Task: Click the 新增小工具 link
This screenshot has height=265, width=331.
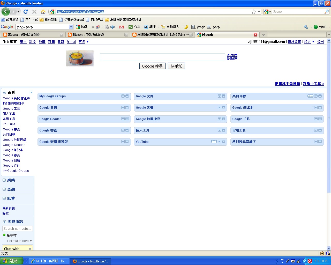Action: (x=313, y=84)
